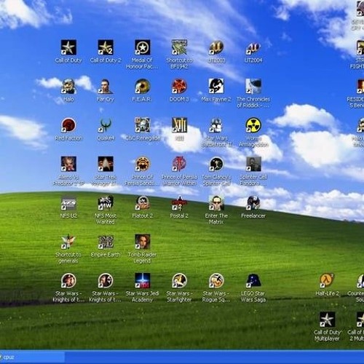Click the Star Wars - Starfighter icon
This screenshot has height=364, width=364.
coord(179,280)
